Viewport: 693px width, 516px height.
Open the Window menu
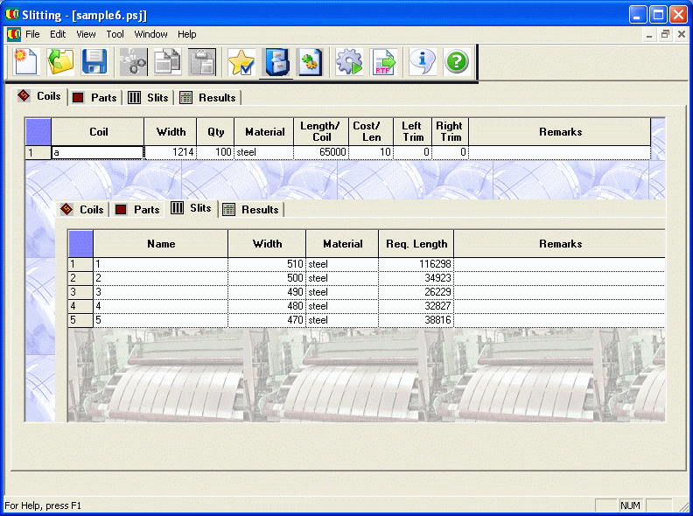(150, 34)
